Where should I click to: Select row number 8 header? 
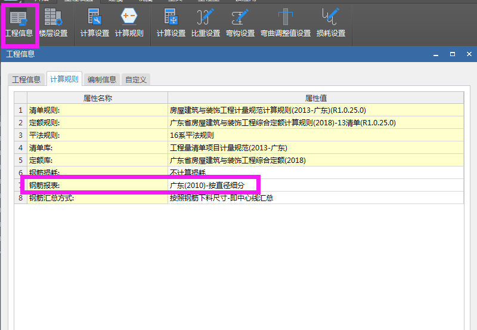(21, 198)
